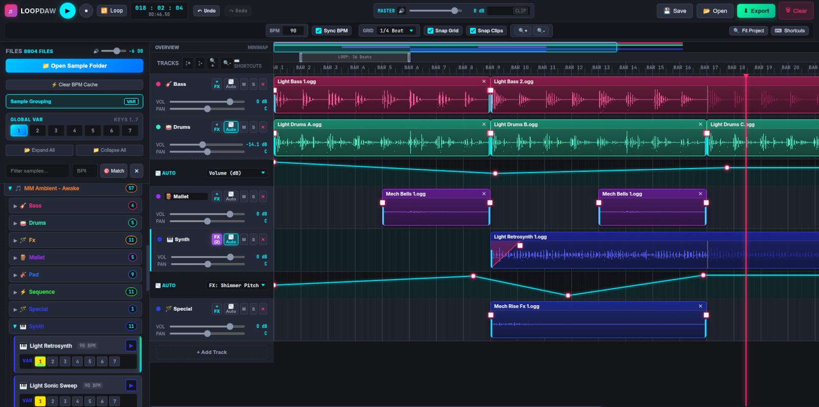Clear the sample filter with X button
Screen dimensions: 819x407
136,171
